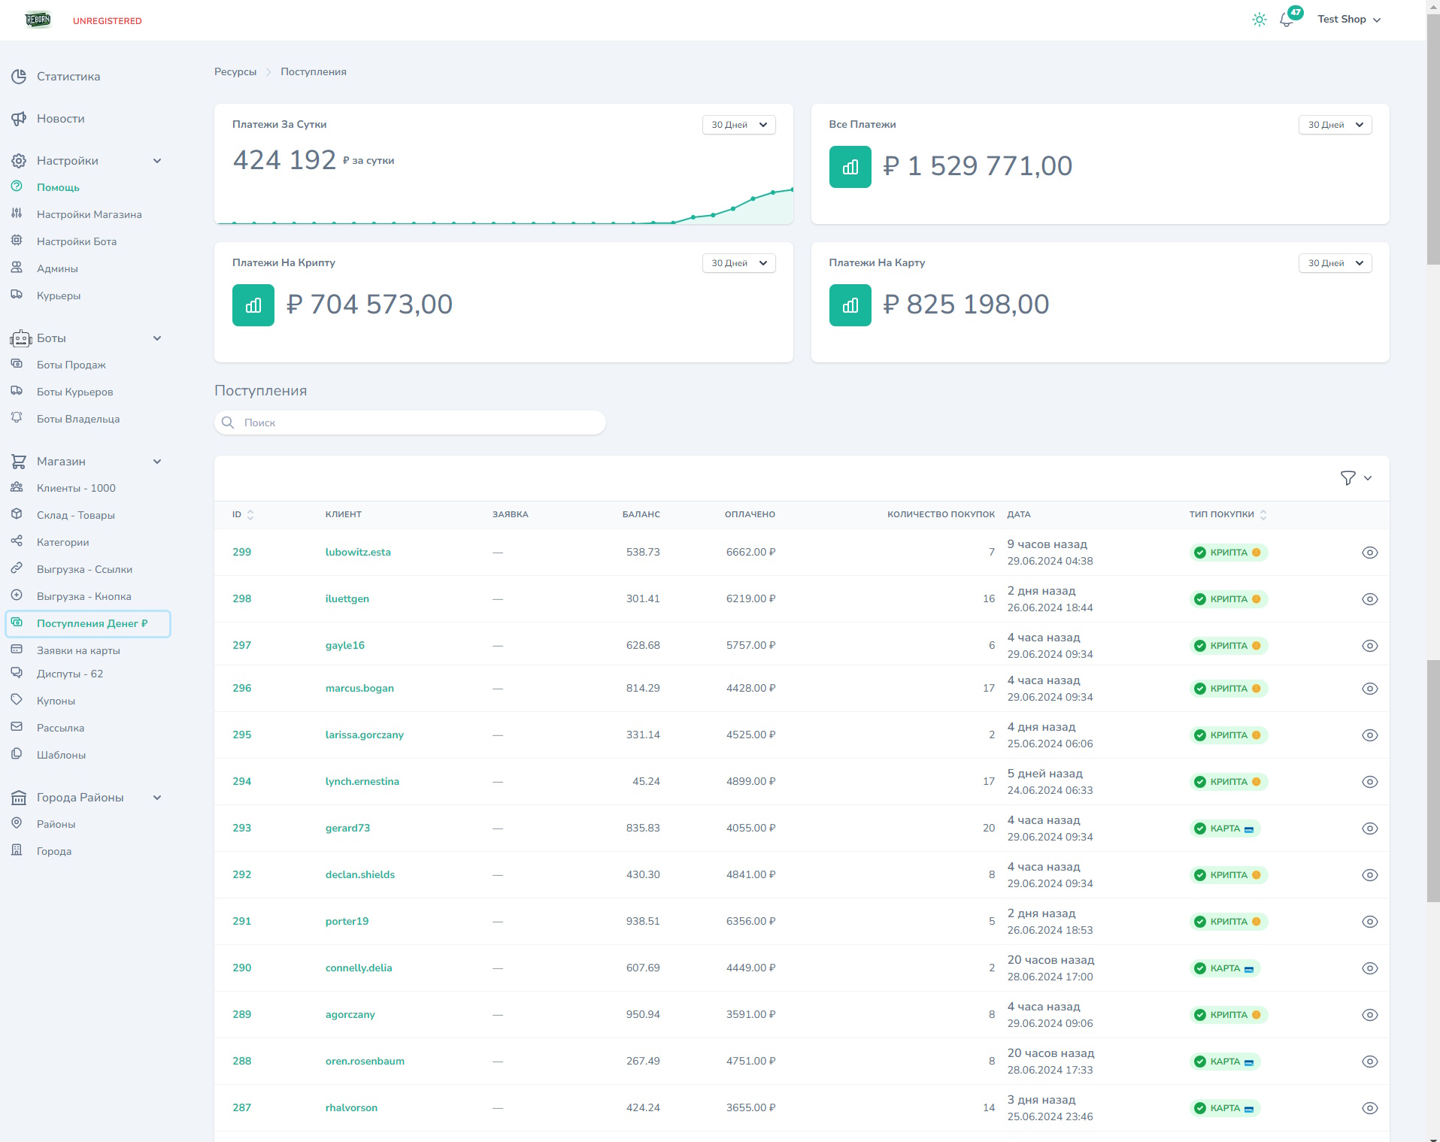Click the magnifier icon in search box
Screen dimensions: 1440x1142
point(228,423)
